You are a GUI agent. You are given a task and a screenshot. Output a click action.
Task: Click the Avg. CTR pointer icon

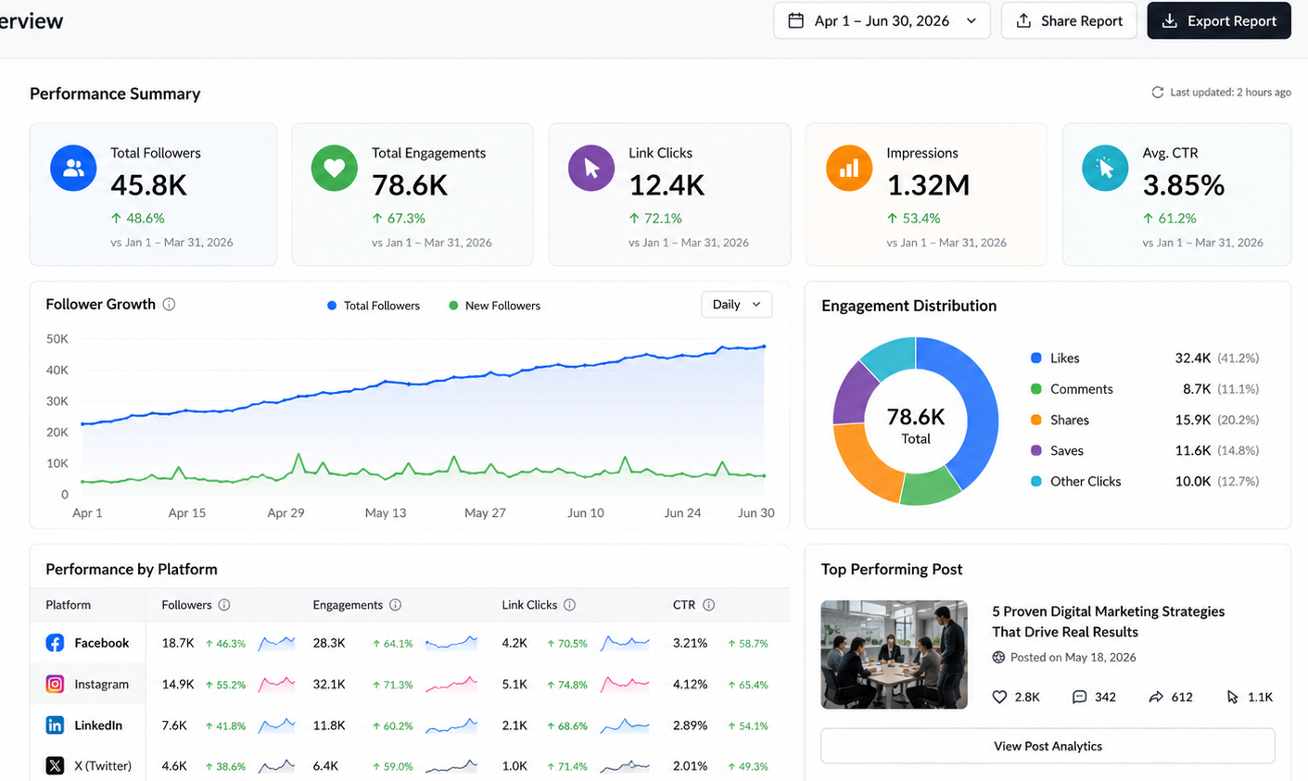[1105, 169]
